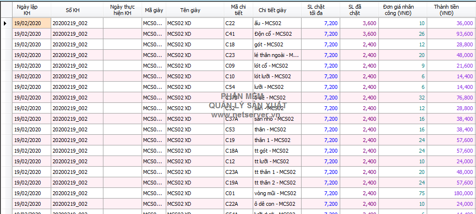This screenshot has height=214, width=476.
Task: Select the 93,600 amount cell
Action: coord(450,34)
